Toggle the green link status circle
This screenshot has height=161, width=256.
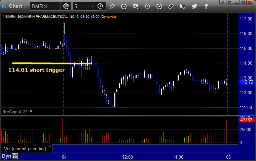coord(26,6)
